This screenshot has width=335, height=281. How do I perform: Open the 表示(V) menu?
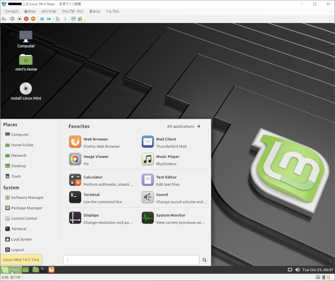95,12
